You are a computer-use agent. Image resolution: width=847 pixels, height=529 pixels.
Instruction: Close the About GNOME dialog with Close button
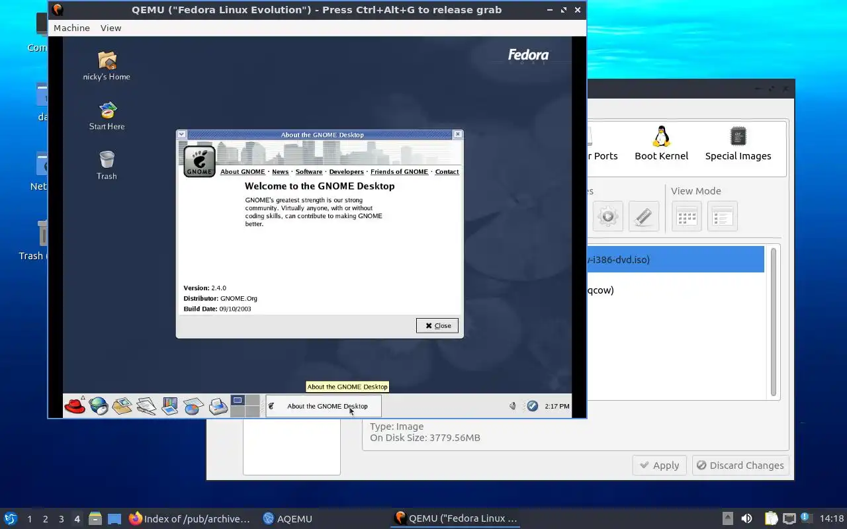click(437, 325)
